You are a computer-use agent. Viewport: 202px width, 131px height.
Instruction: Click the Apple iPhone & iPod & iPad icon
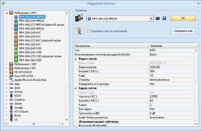11,80
